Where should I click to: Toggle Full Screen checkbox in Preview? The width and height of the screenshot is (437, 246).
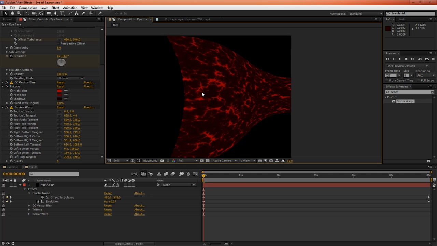(419, 81)
